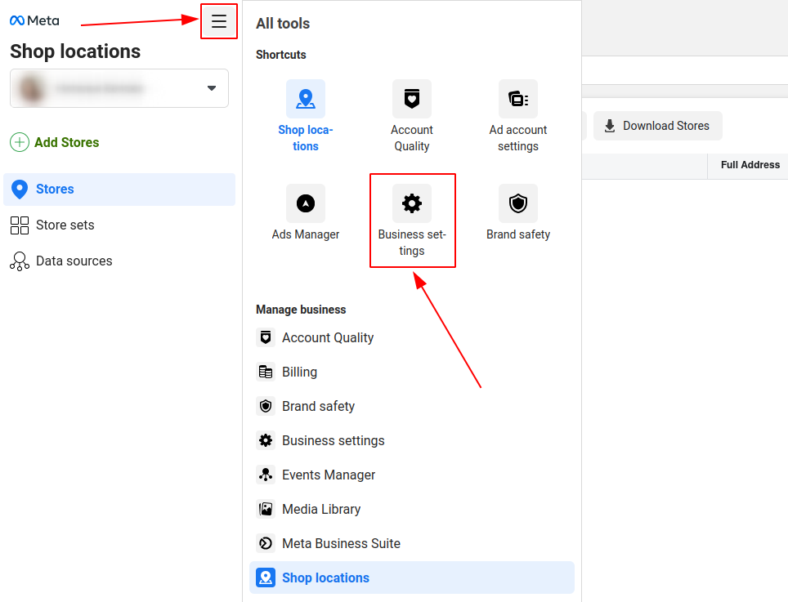Click the Billing list icon

[266, 372]
